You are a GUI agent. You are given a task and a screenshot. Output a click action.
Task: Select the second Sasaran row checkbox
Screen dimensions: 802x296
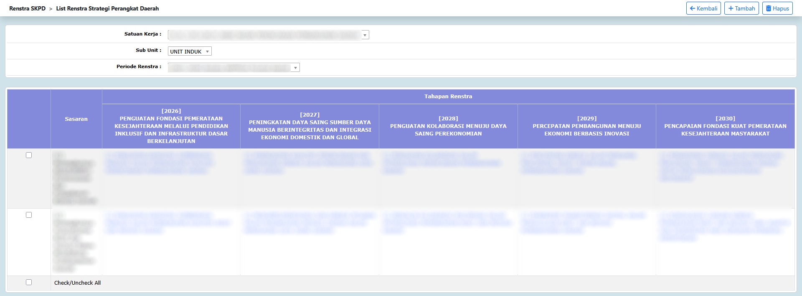[29, 215]
